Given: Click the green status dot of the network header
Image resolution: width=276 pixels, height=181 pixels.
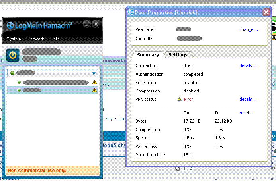Looking at the screenshot, I should click(x=12, y=73).
